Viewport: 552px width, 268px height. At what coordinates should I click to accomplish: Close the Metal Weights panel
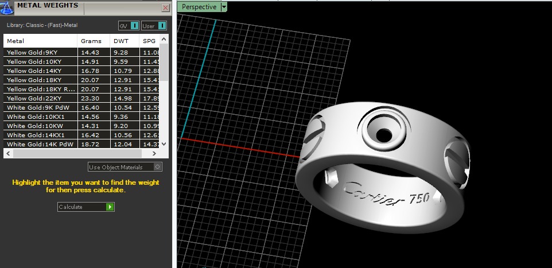pyautogui.click(x=165, y=8)
